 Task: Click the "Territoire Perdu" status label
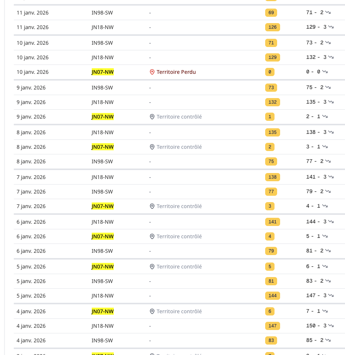[x=176, y=72]
